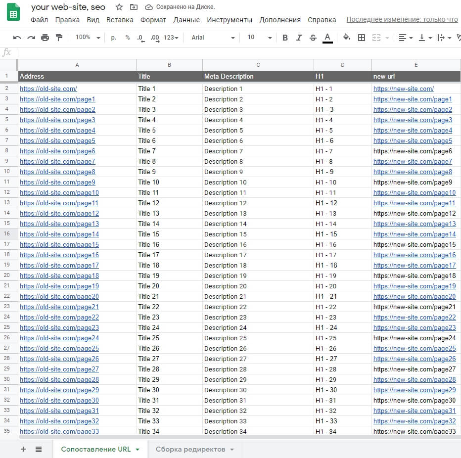Click the formula bar input
461x458 pixels.
click(x=239, y=52)
